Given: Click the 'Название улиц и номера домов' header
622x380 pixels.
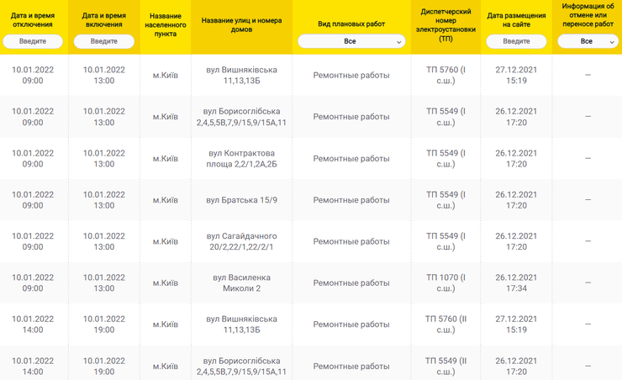Looking at the screenshot, I should [241, 19].
